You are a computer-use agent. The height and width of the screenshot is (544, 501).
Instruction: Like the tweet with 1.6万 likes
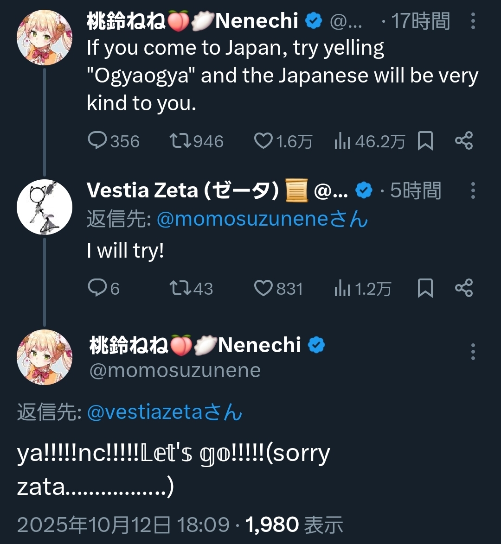(263, 141)
